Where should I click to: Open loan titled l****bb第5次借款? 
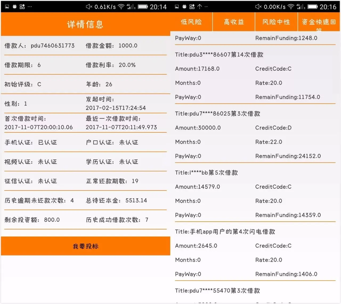tap(206, 173)
